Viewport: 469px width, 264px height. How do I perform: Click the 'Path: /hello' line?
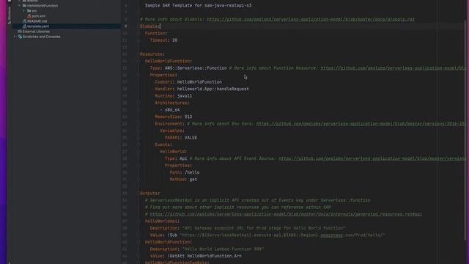(x=185, y=172)
